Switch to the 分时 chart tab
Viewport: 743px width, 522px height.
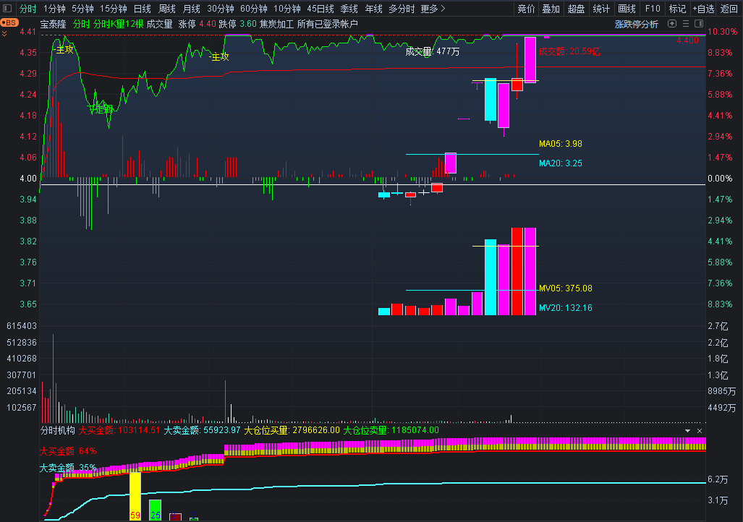coord(28,9)
